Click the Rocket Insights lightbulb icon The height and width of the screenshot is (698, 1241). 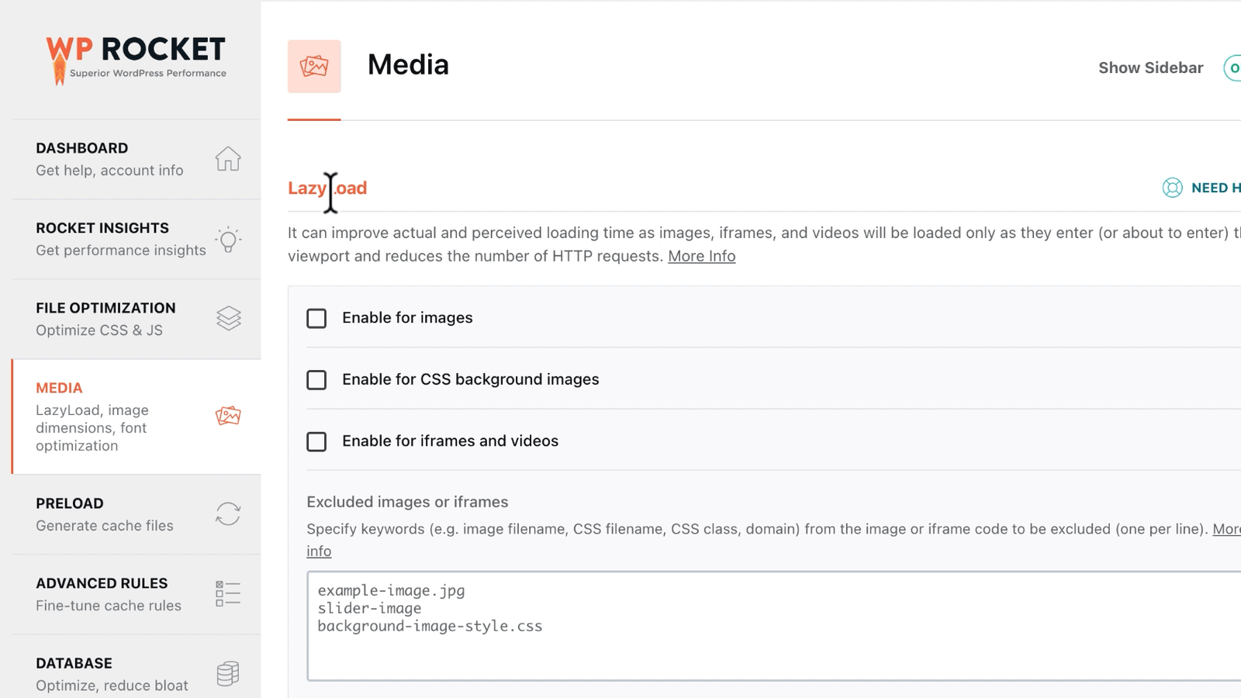[228, 239]
